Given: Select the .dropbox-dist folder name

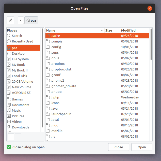Looking at the screenshot, I should click(x=61, y=69).
